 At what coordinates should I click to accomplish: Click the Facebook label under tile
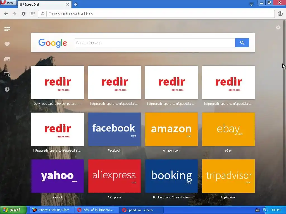[114, 150]
